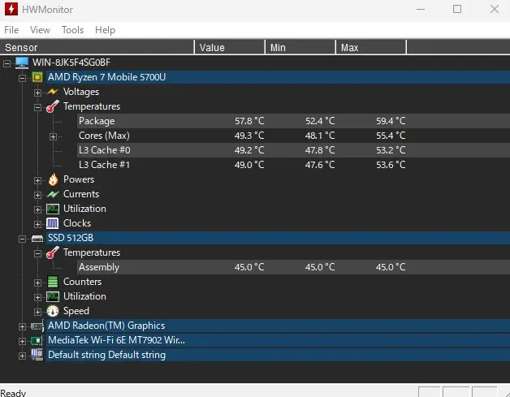Click the Clocks icon in CPU section
Viewport: 510px width, 397px height.
(x=53, y=223)
